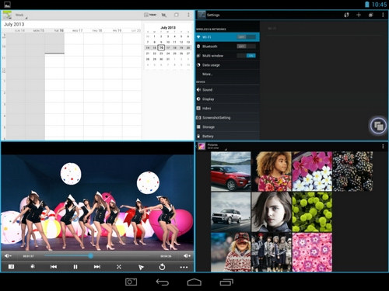The height and width of the screenshot is (291, 389).
Task: Open Display settings
Action: pyautogui.click(x=227, y=99)
